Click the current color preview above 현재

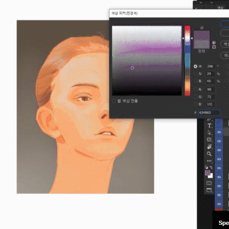(202, 44)
